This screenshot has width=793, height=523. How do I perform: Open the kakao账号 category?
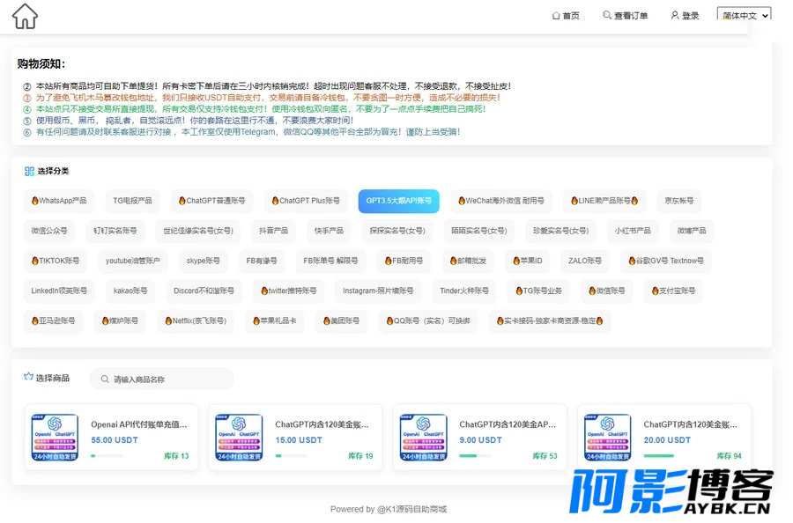[x=130, y=291]
